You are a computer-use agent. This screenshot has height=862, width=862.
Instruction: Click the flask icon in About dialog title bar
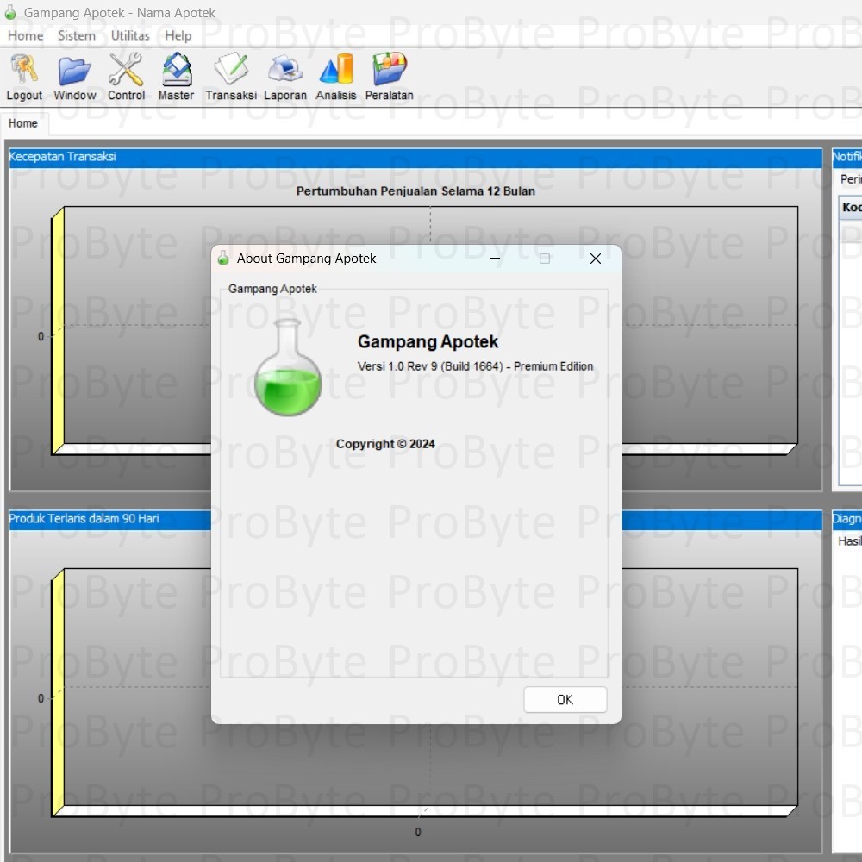[x=223, y=259]
